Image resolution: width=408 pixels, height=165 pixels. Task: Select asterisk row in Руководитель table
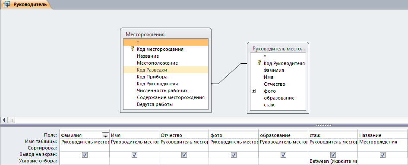278,56
